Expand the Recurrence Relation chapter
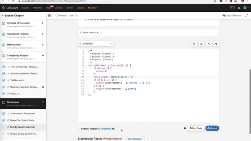The height and width of the screenshot is (141, 251). click(x=43, y=34)
